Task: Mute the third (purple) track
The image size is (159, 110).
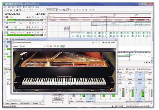Action: pyautogui.click(x=42, y=27)
